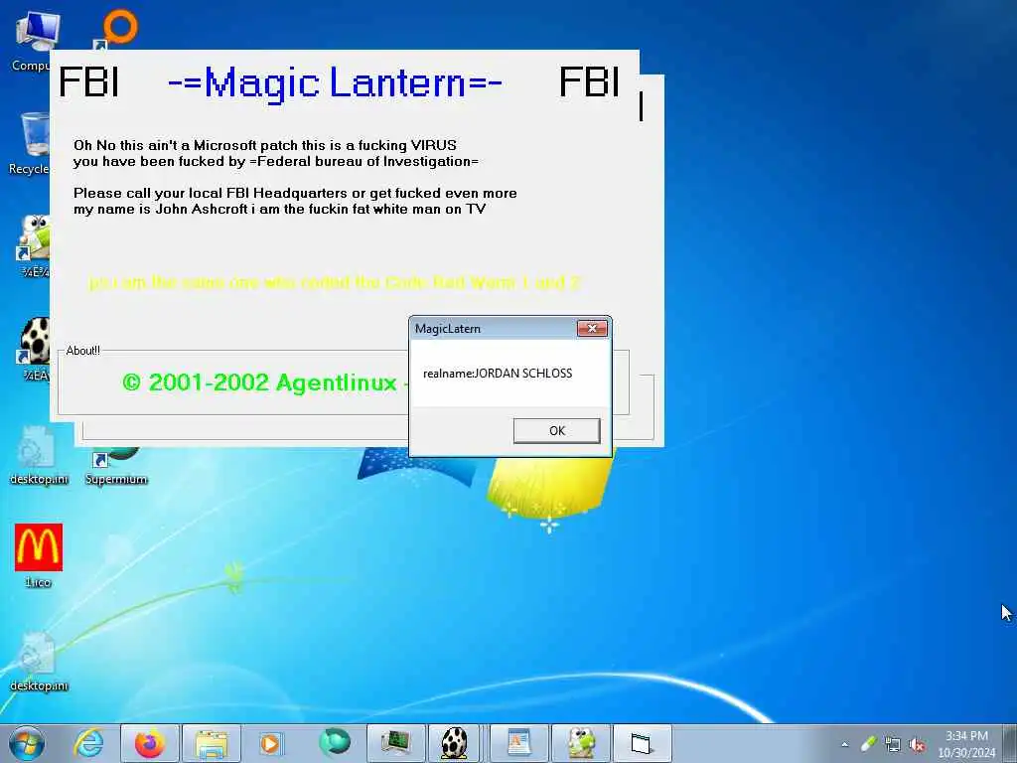Close the MagicLatern message box
Screen dimensions: 1017x763
click(x=592, y=328)
